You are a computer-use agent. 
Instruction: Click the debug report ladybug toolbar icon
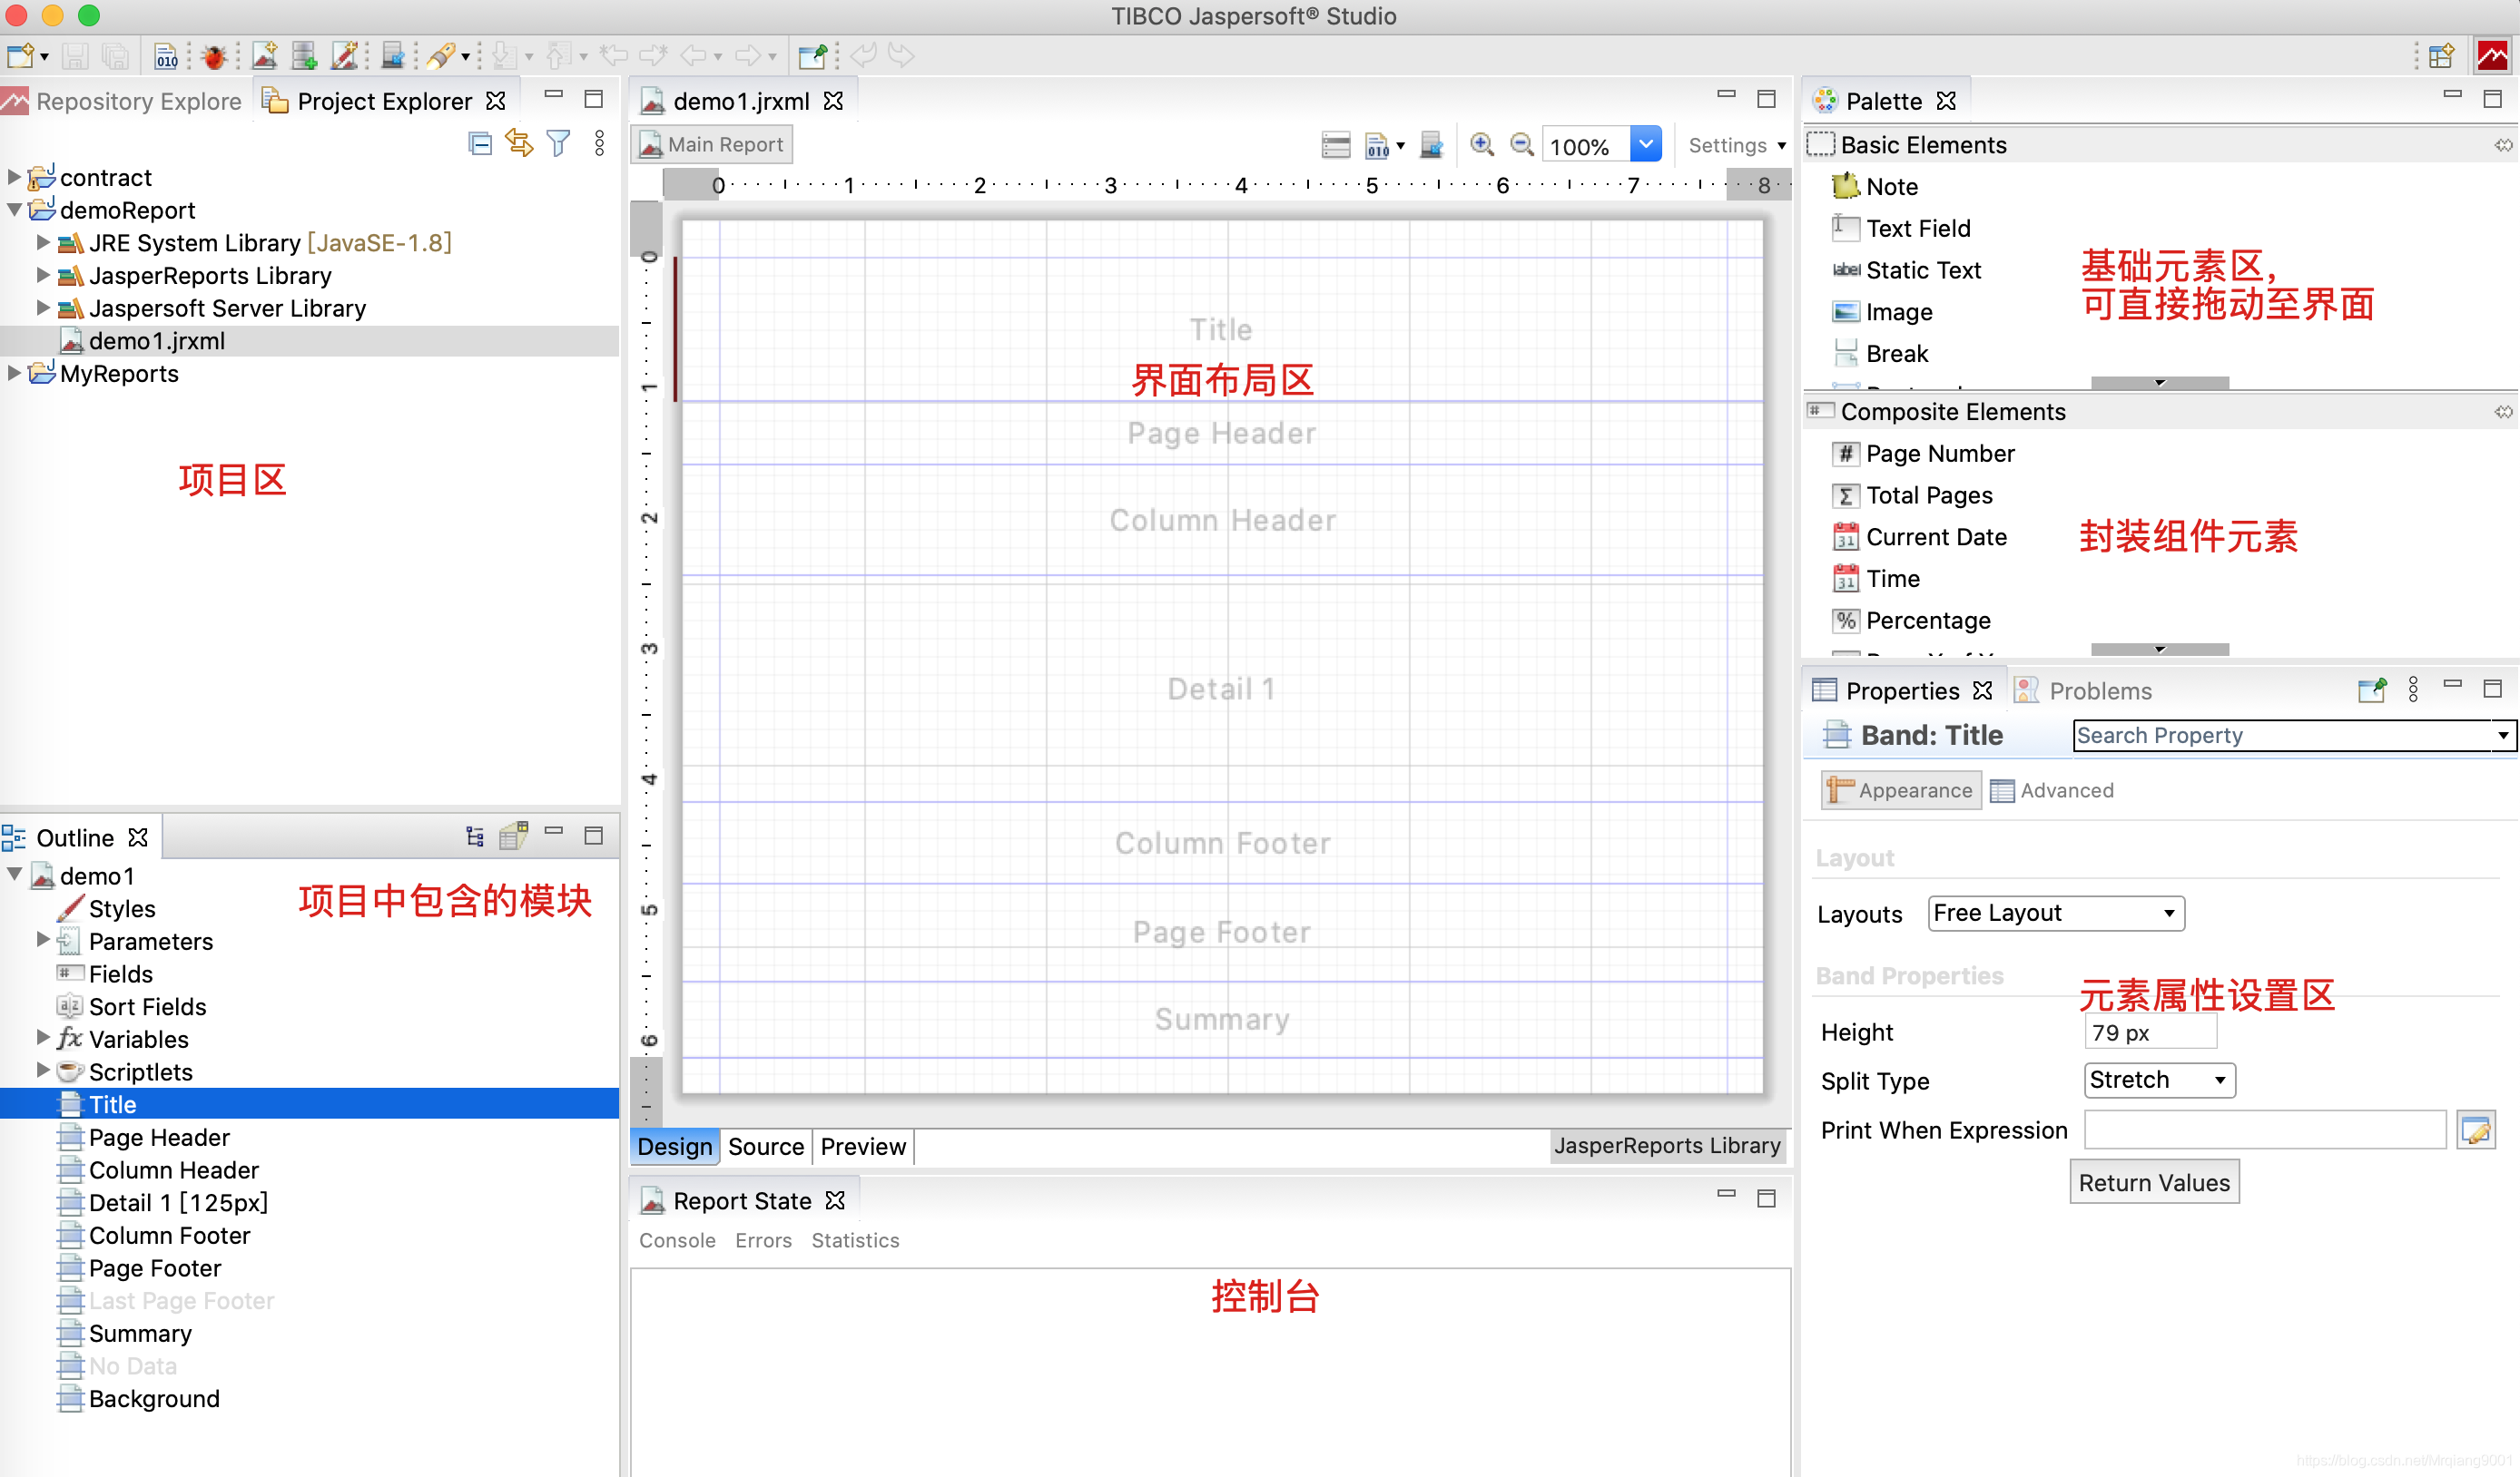click(x=214, y=56)
